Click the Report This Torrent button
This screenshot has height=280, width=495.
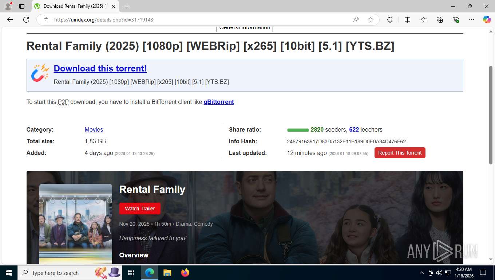click(400, 153)
